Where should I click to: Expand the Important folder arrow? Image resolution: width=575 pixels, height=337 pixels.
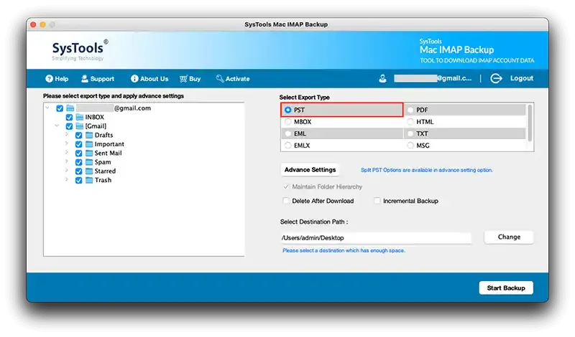click(x=66, y=143)
